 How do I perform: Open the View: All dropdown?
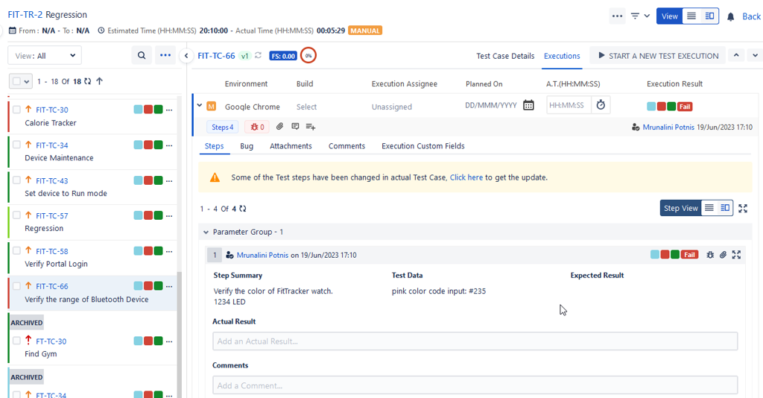pos(45,55)
